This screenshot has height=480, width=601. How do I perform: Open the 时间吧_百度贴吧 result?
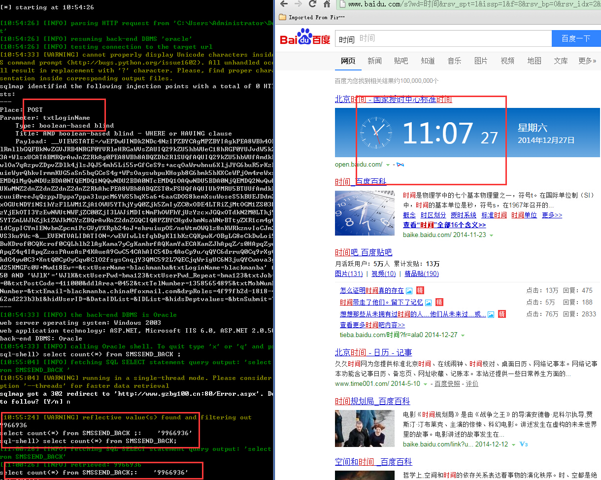point(364,252)
